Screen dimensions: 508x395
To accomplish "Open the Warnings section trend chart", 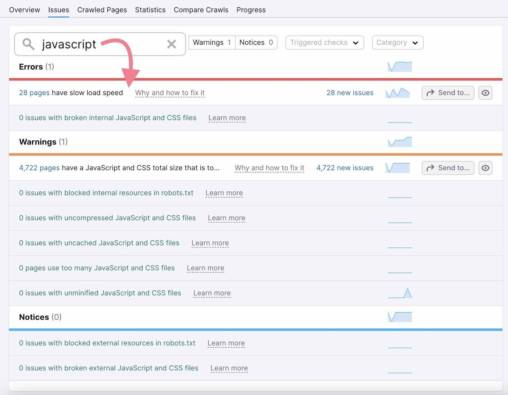I will point(400,142).
